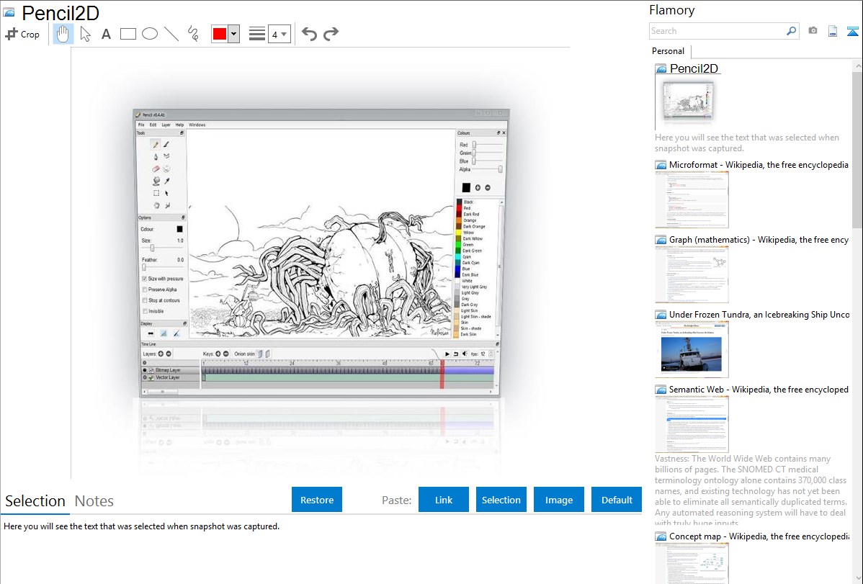Switch to the Personal tab
Screen dimensions: 863x584
pos(669,50)
